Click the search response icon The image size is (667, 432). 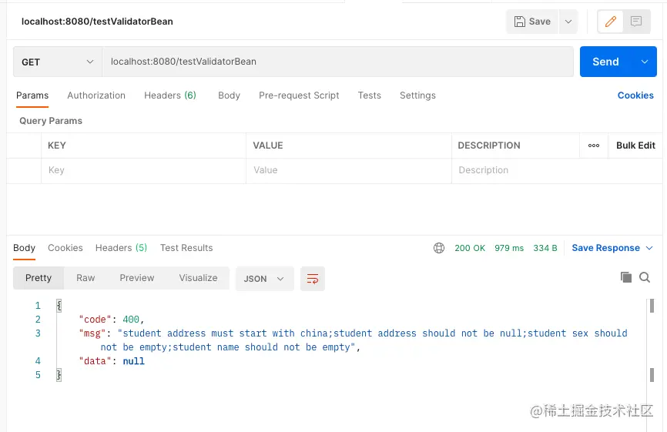pos(645,277)
